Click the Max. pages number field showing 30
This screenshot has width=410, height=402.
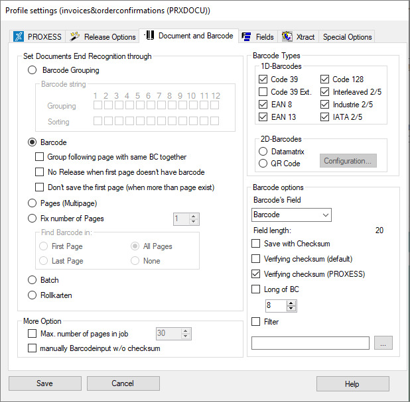coord(169,334)
